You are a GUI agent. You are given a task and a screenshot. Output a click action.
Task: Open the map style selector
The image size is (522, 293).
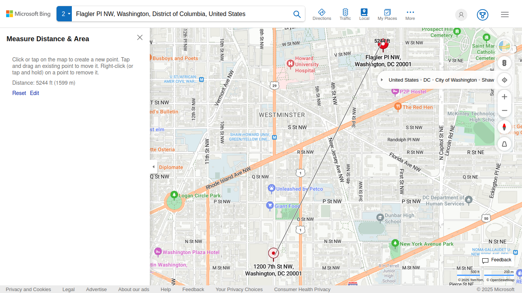[504, 46]
